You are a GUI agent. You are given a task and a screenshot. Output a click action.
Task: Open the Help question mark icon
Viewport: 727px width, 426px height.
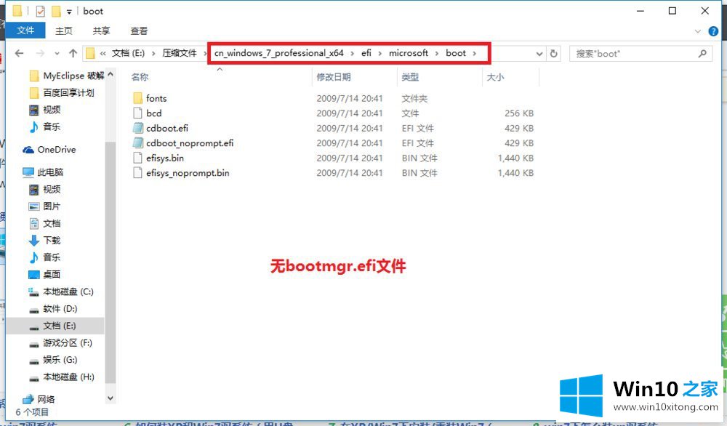pos(713,31)
